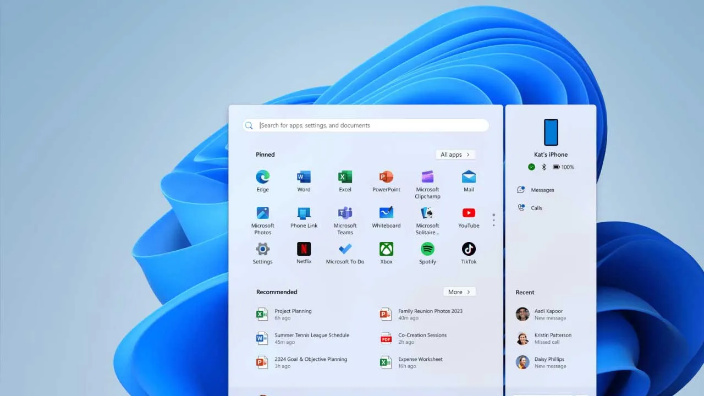This screenshot has height=396, width=704.
Task: Click the search magnifier icon
Action: point(249,125)
